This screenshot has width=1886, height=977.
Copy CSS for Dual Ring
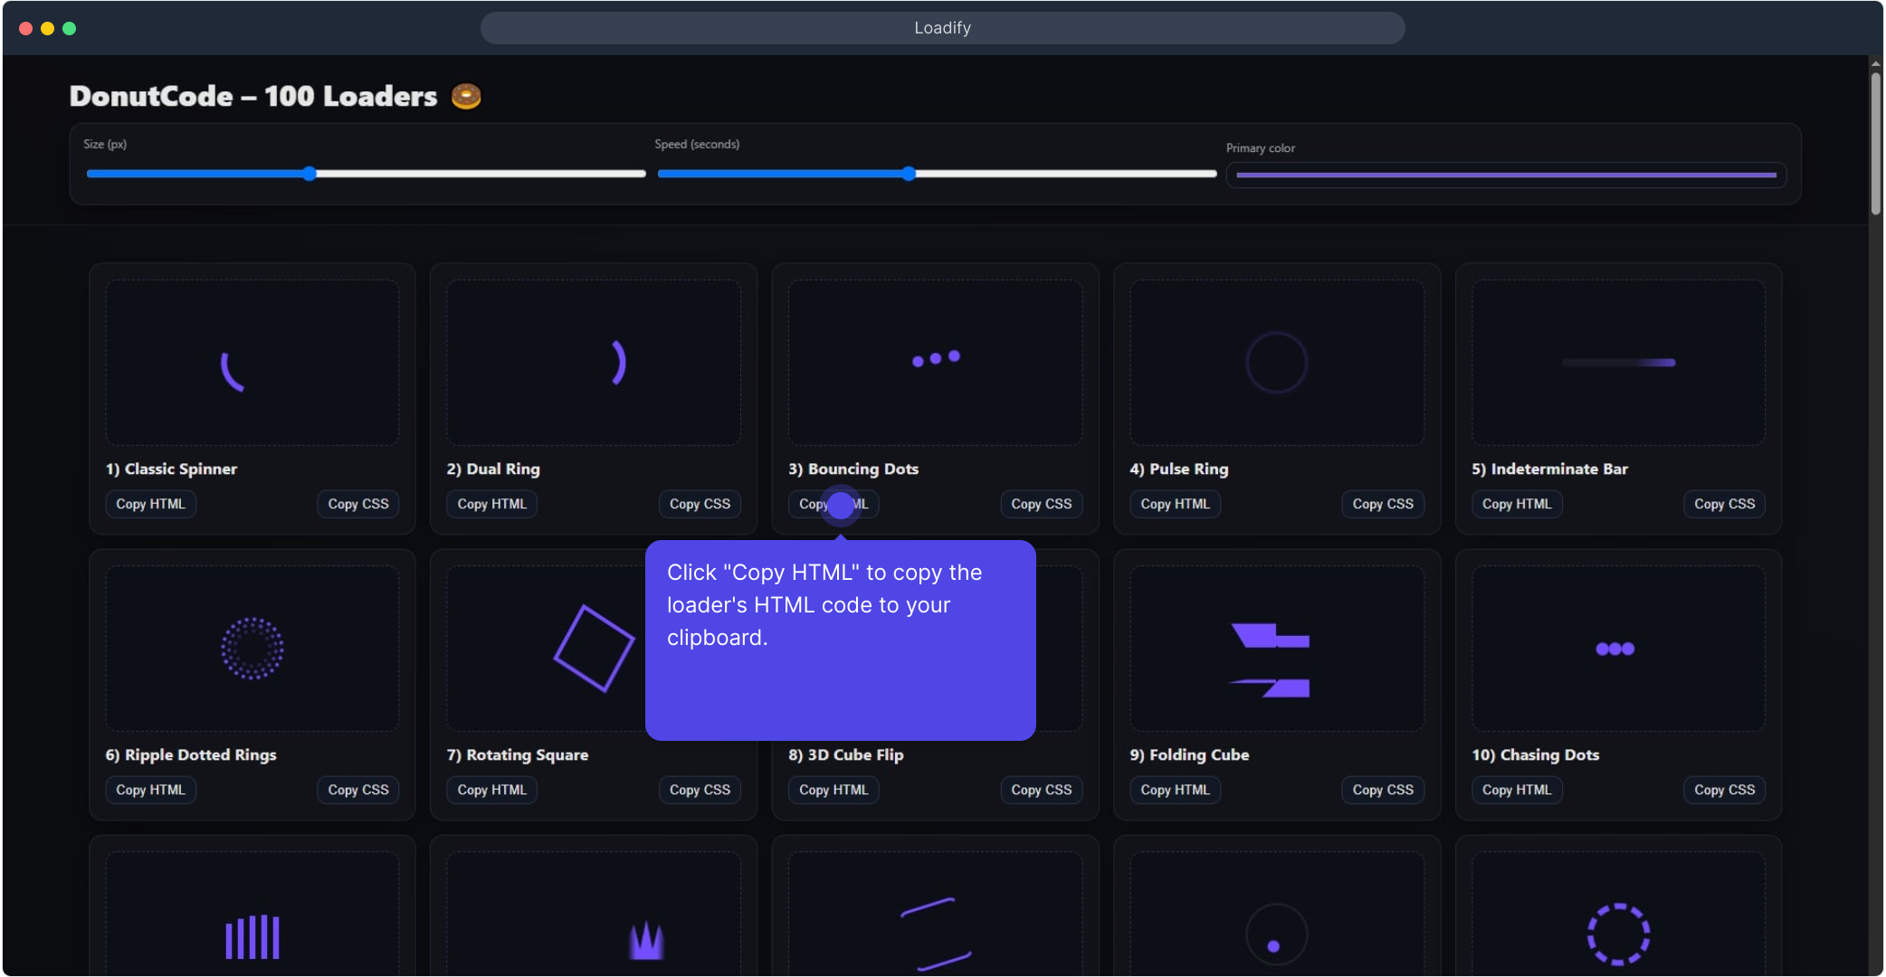700,504
